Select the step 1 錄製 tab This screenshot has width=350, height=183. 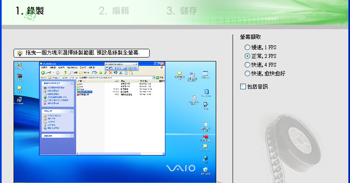(30, 11)
